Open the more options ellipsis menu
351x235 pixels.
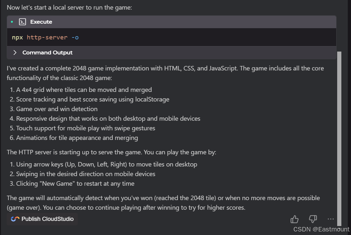(x=331, y=219)
